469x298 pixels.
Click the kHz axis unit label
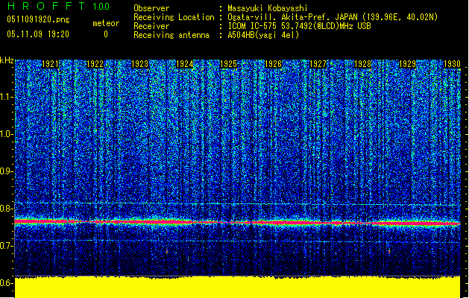7,60
